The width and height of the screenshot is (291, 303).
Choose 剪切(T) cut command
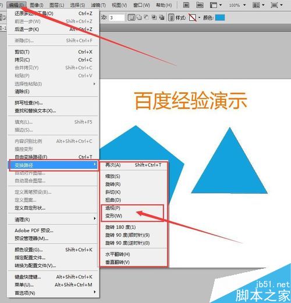click(54, 52)
